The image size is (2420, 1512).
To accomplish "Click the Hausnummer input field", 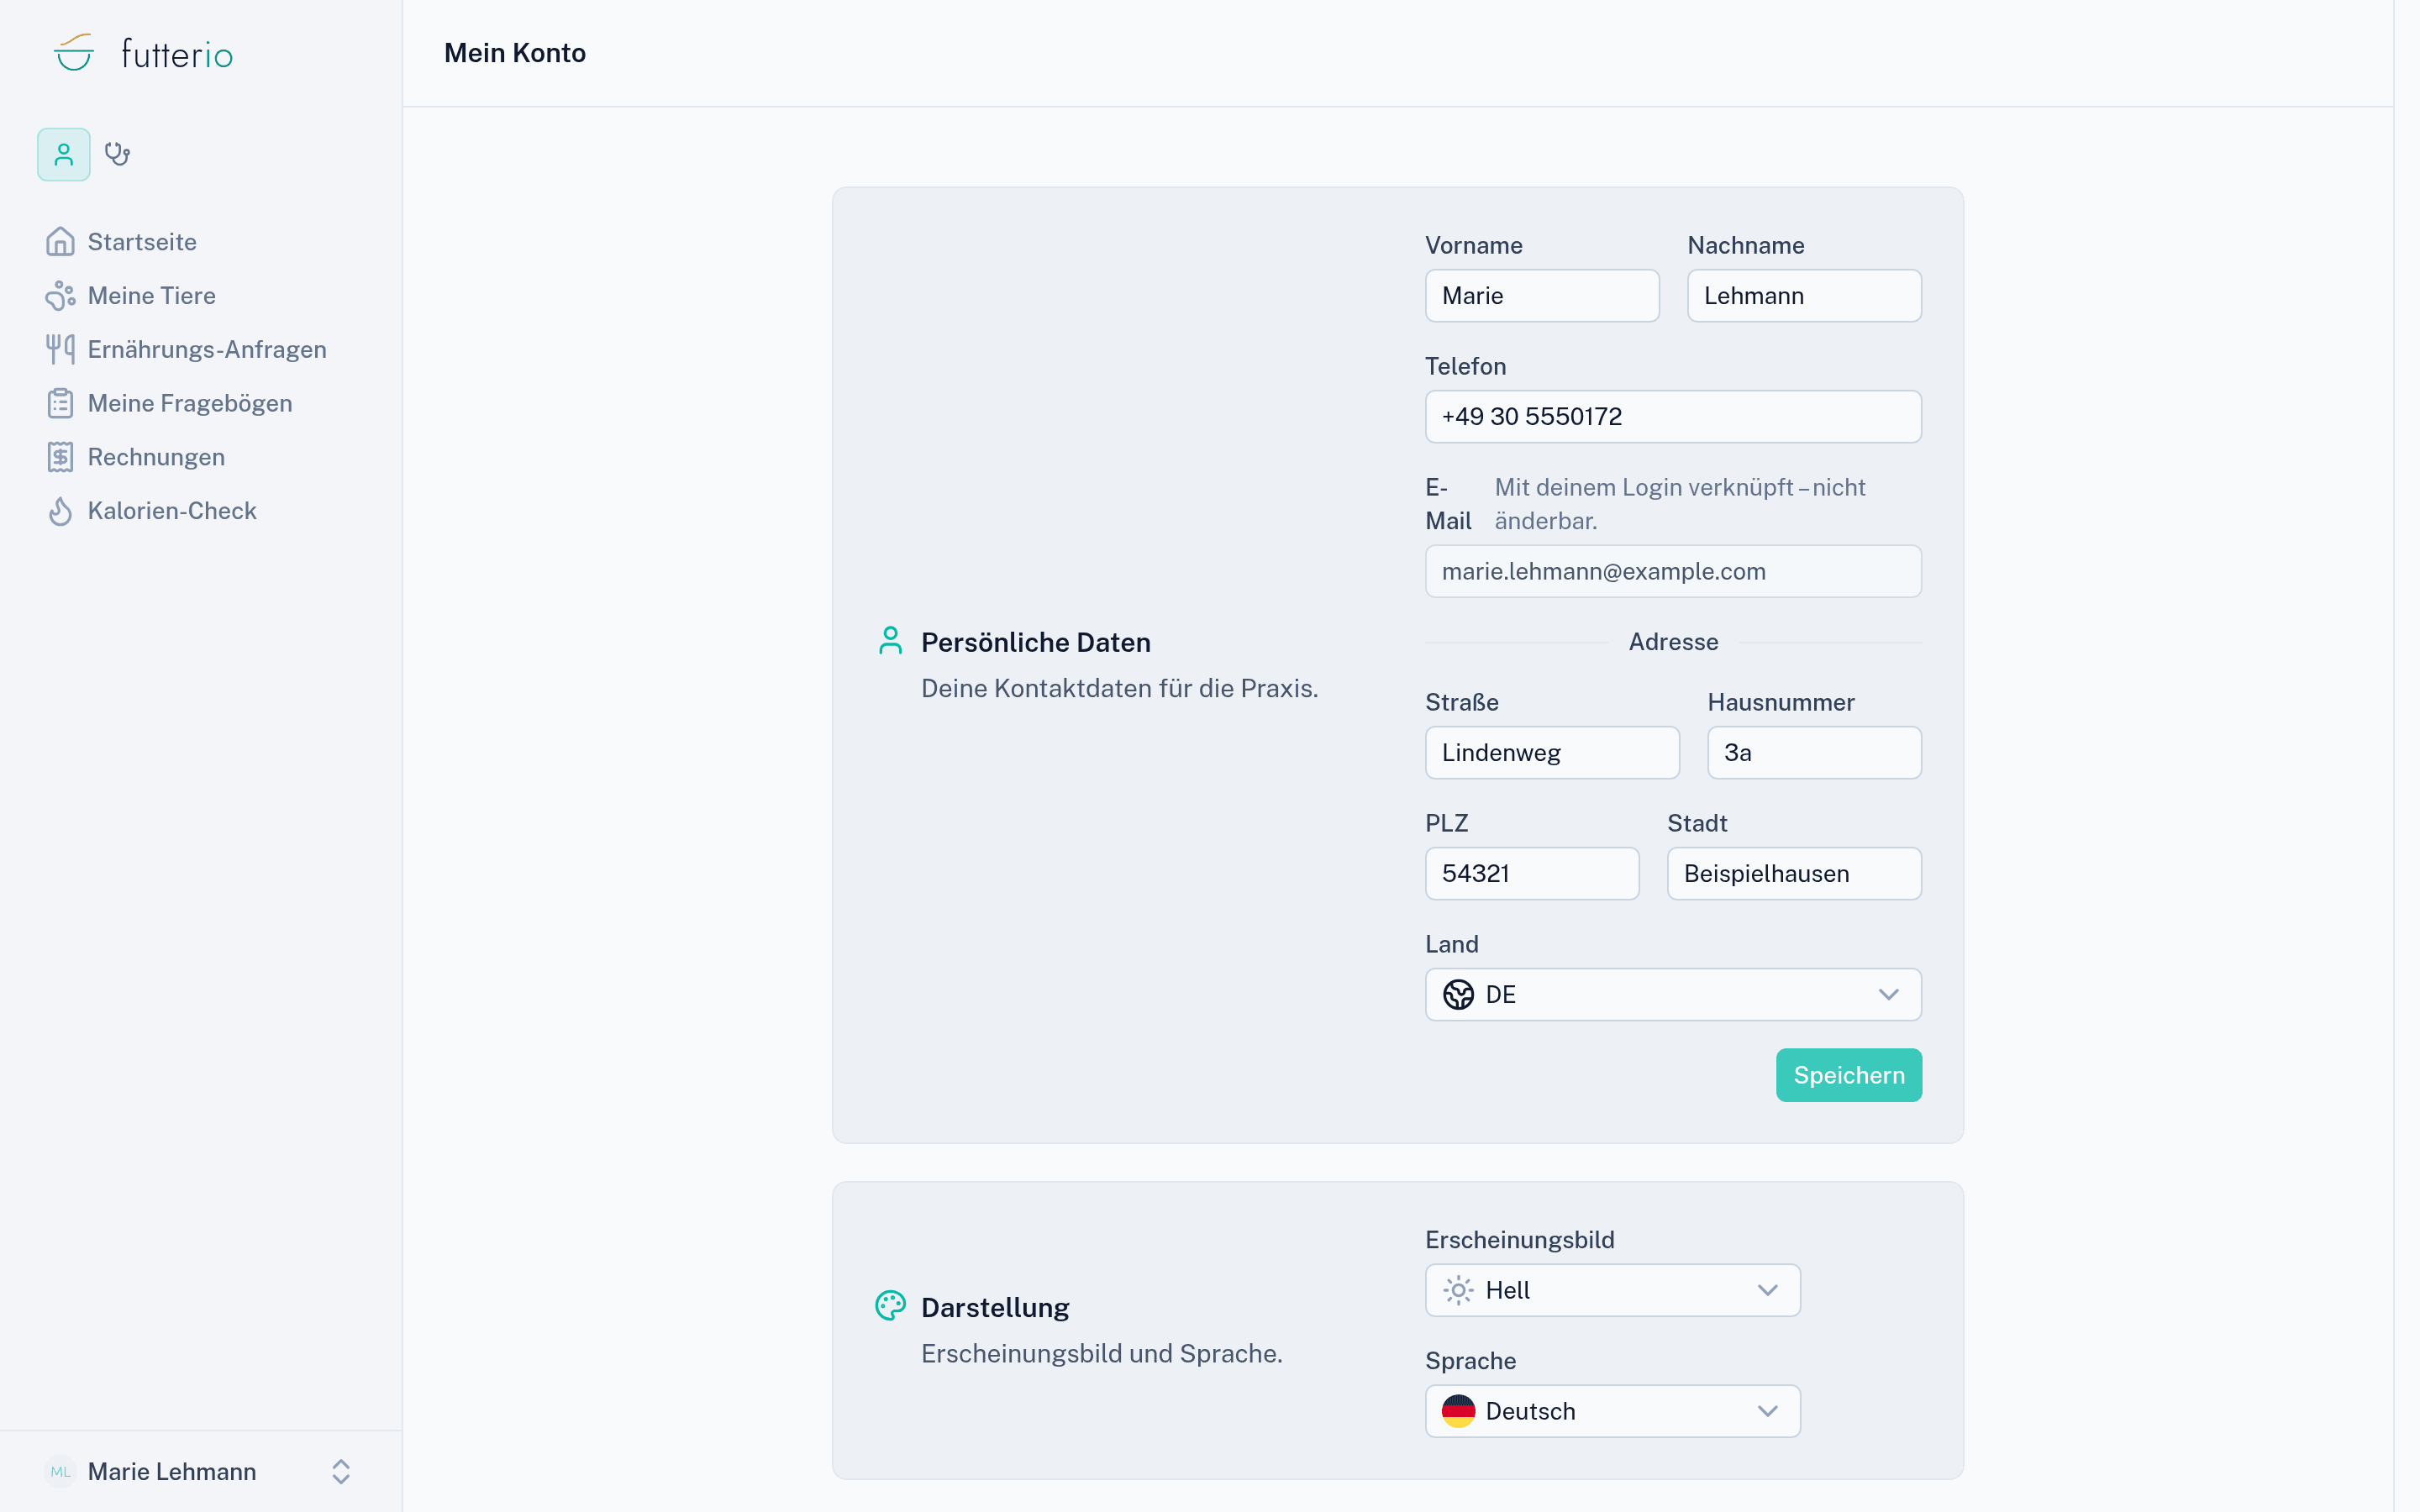I will 1814,753.
